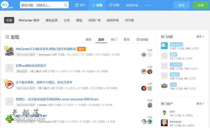Click the 二次开发 topic placeholder icon
210x128 pixels.
pyautogui.click(x=164, y=66)
